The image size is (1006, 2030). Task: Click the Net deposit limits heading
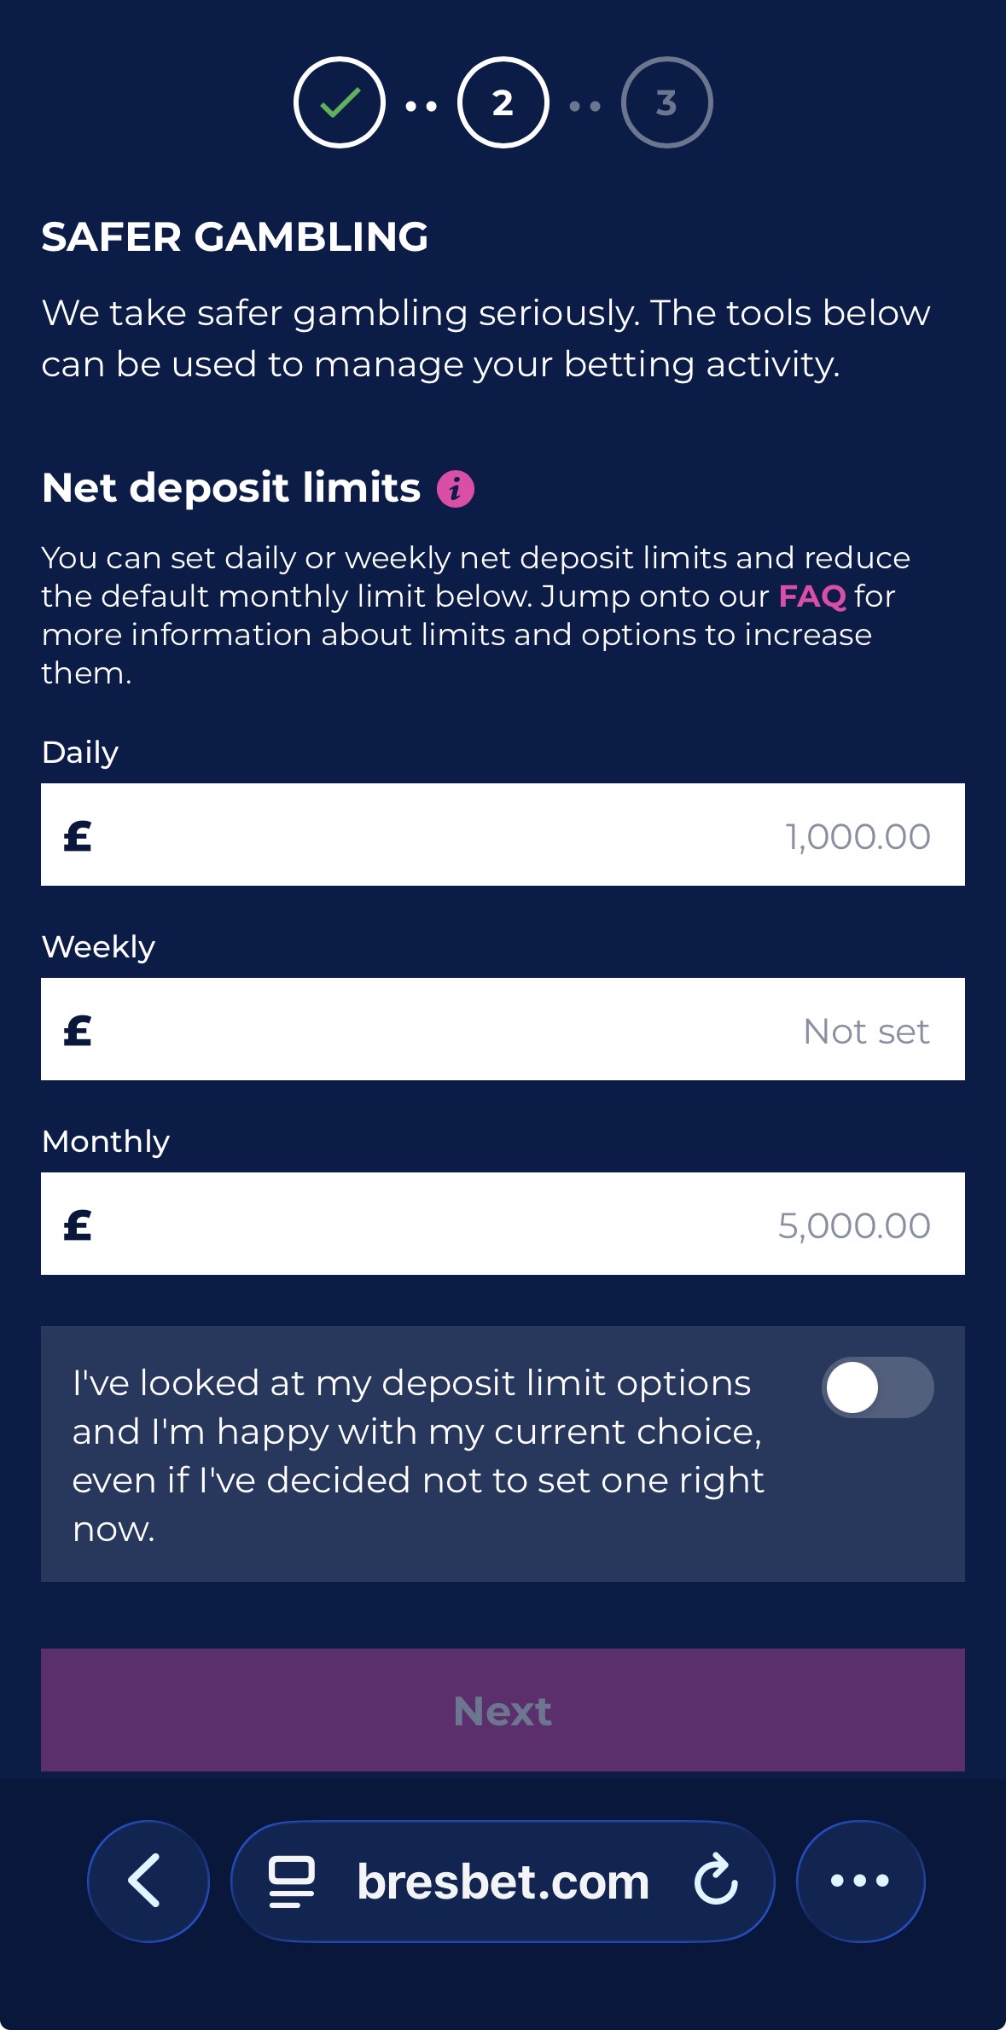click(231, 488)
